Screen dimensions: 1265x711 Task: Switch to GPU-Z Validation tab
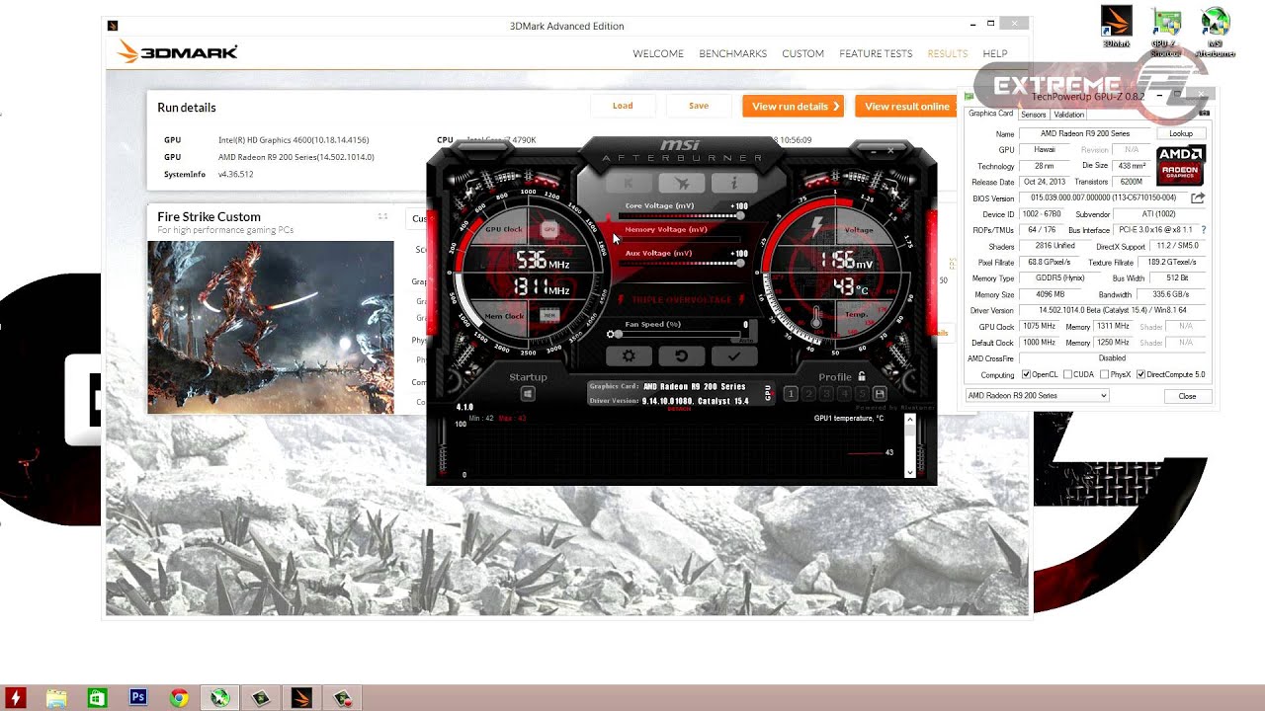[1068, 115]
